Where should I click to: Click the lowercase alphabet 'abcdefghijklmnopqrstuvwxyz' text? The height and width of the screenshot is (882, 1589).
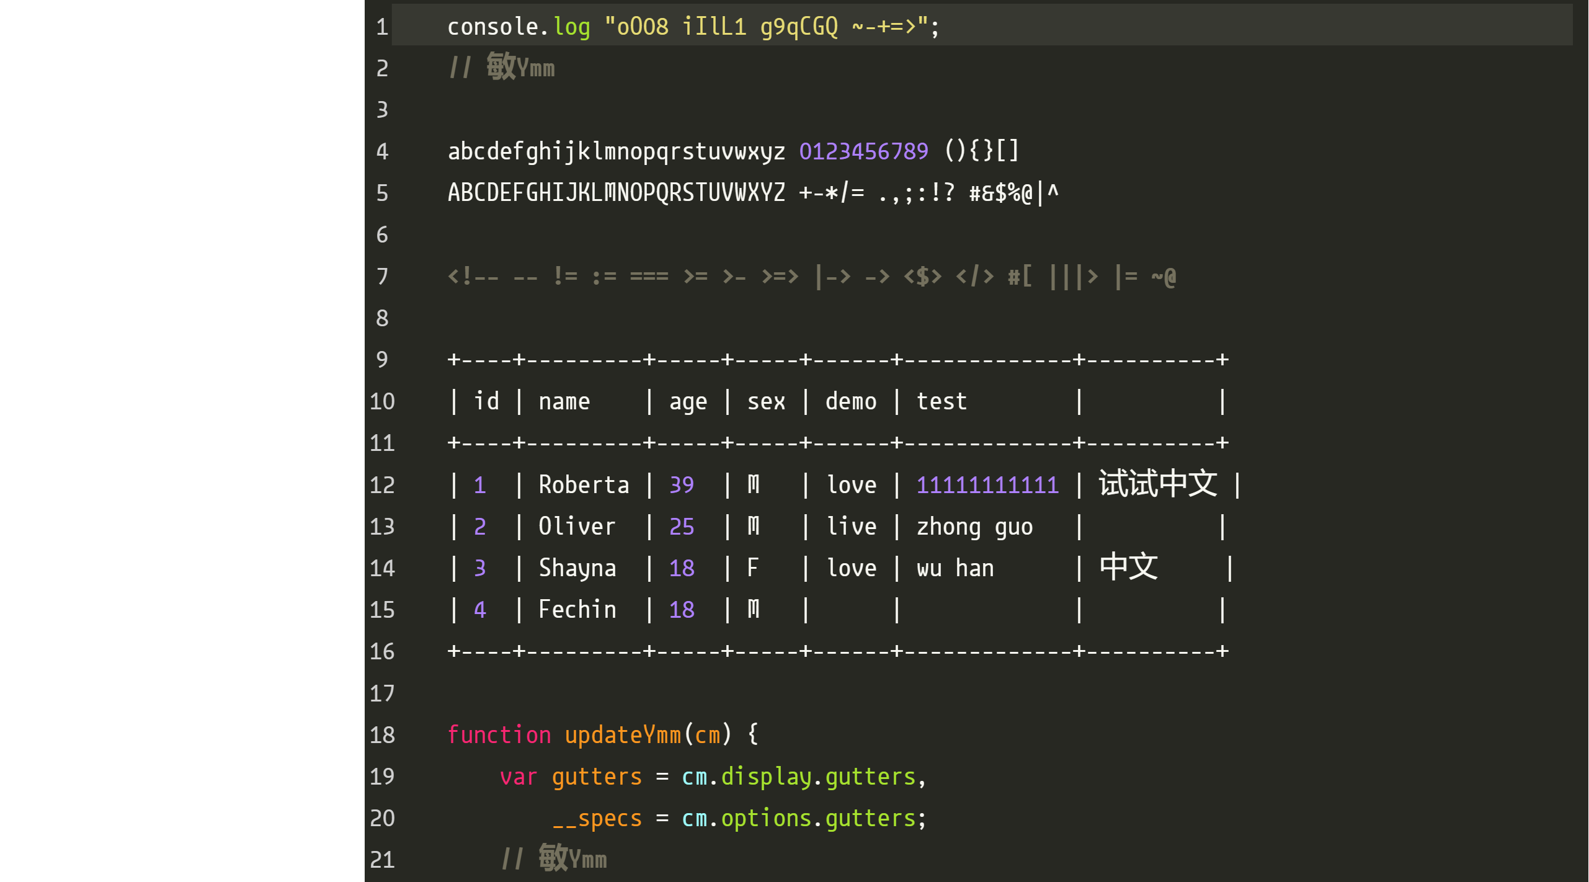coord(616,151)
